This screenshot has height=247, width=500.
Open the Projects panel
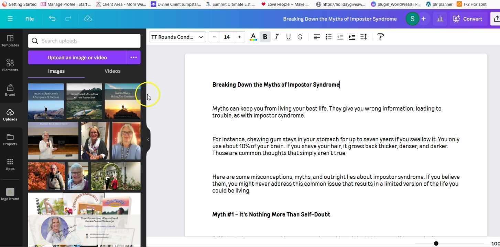coord(10,140)
